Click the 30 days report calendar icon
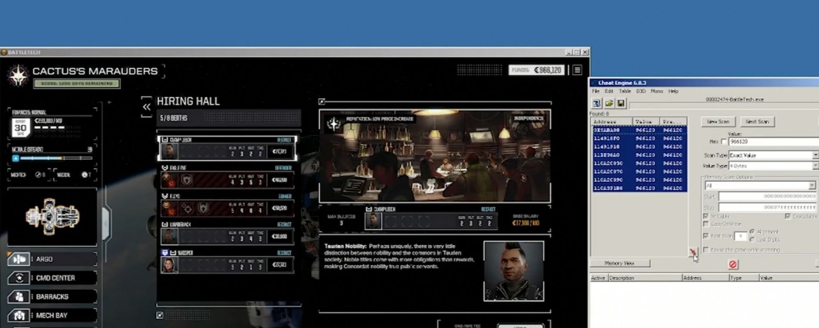This screenshot has width=819, height=328. 20,127
